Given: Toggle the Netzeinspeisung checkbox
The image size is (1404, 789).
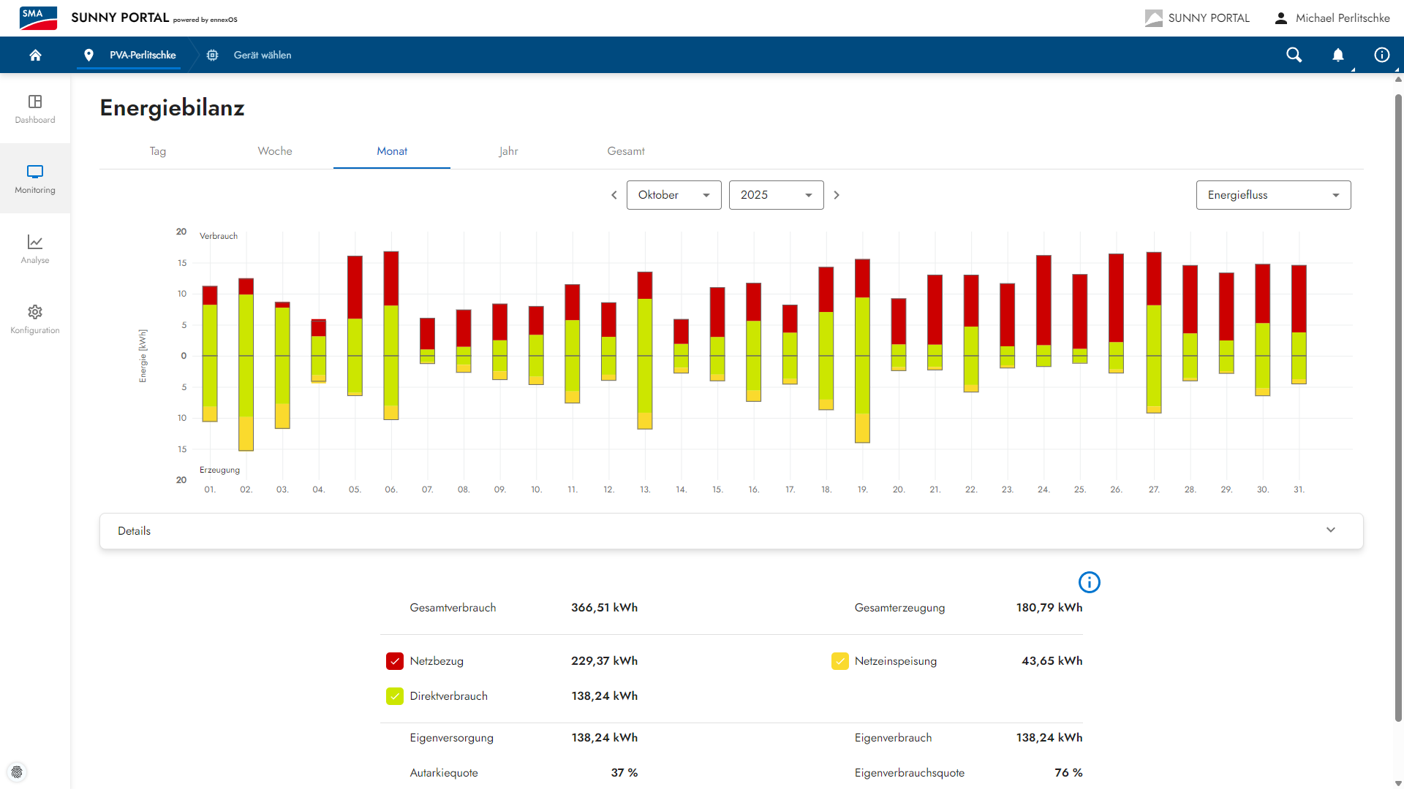Looking at the screenshot, I should point(839,661).
